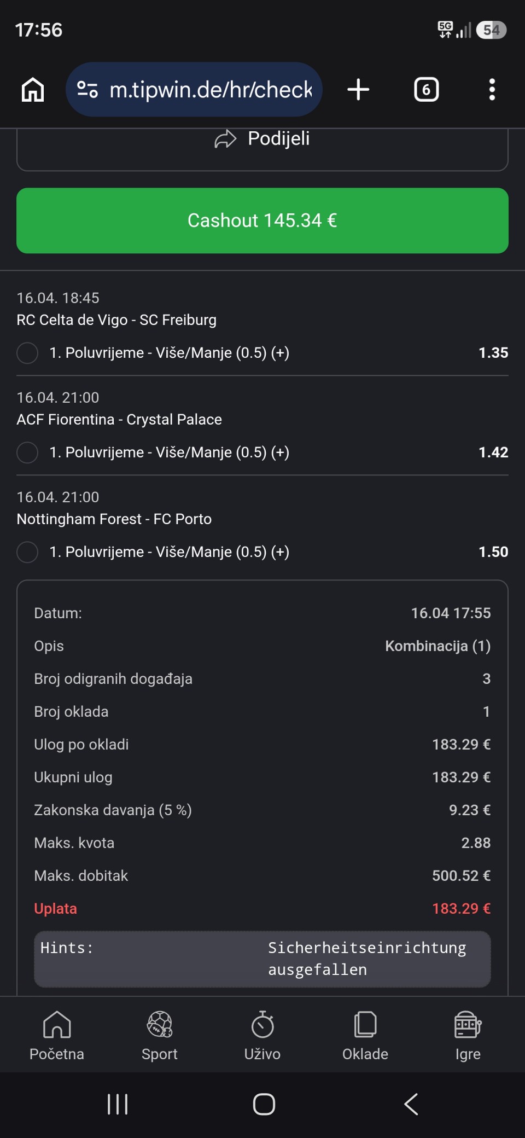Tap Android recent apps button
Image resolution: width=525 pixels, height=1138 pixels.
118,1104
